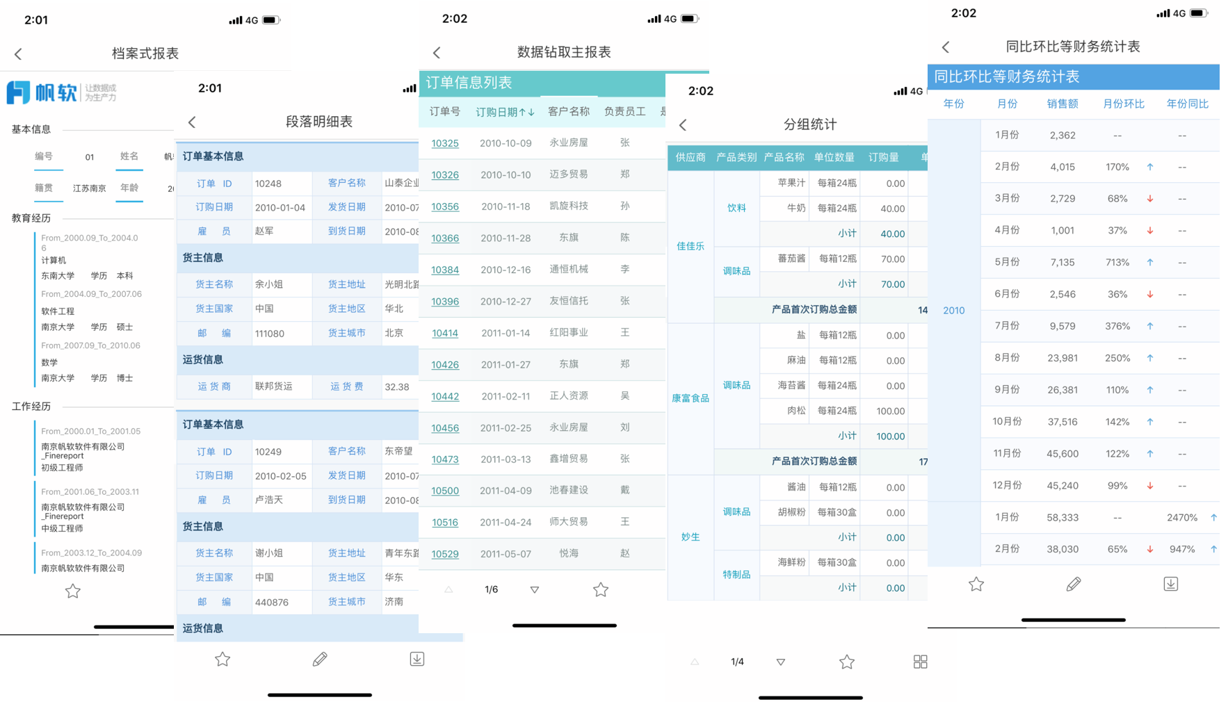This screenshot has width=1228, height=702.
Task: Open order link 10326
Action: pos(445,174)
